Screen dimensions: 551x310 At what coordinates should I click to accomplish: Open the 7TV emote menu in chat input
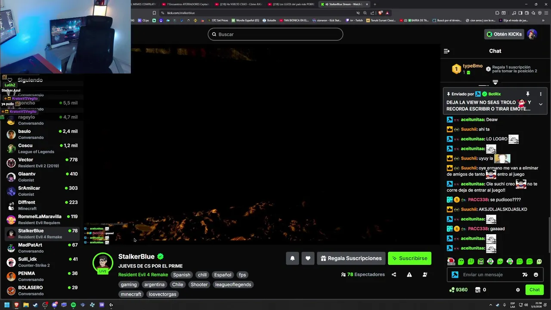click(x=525, y=275)
